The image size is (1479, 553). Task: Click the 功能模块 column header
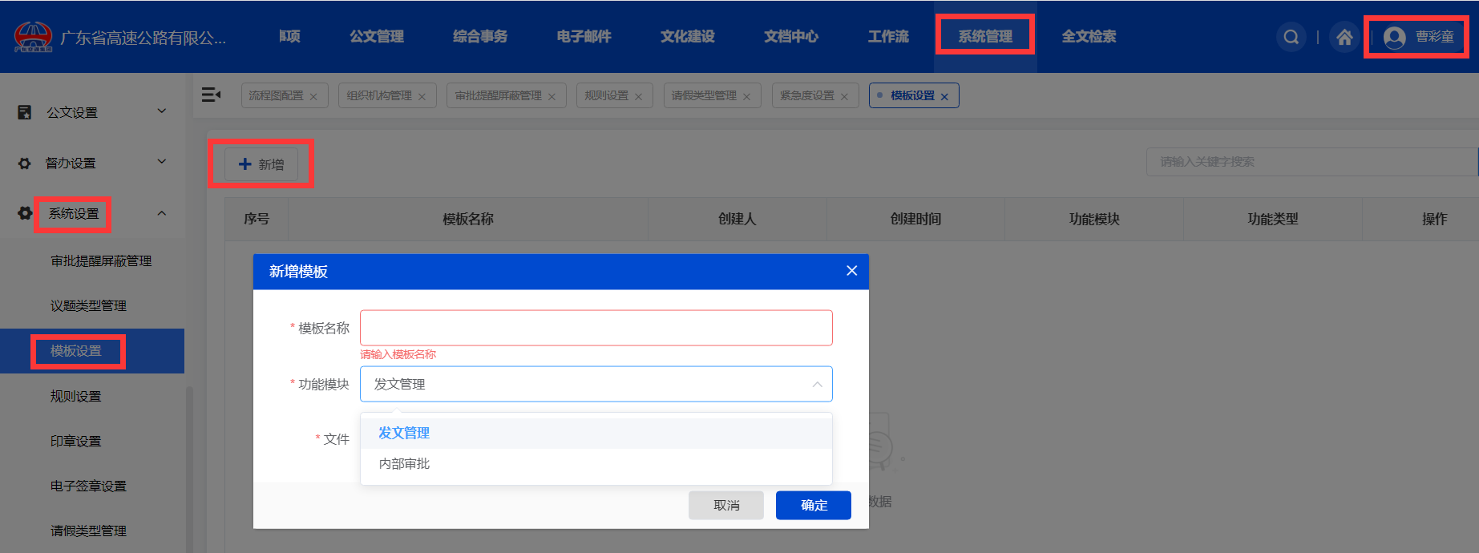click(x=1094, y=219)
